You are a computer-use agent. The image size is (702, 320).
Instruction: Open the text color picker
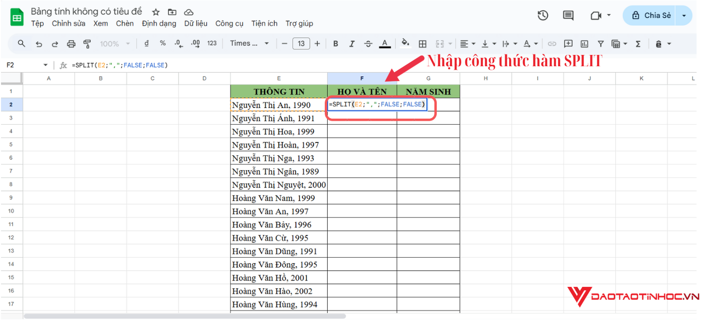click(x=385, y=44)
